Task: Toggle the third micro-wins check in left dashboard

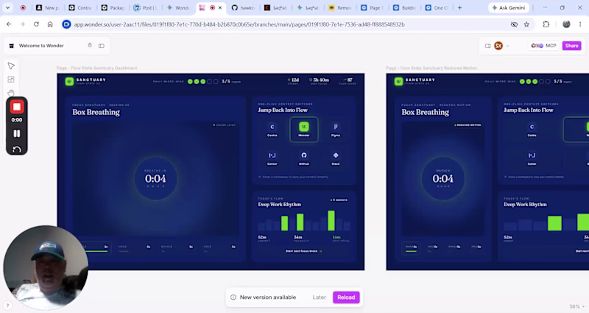Action: coord(203,82)
